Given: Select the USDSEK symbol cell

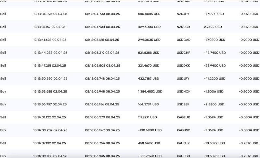Looking at the screenshot, I should pyautogui.click(x=183, y=104).
